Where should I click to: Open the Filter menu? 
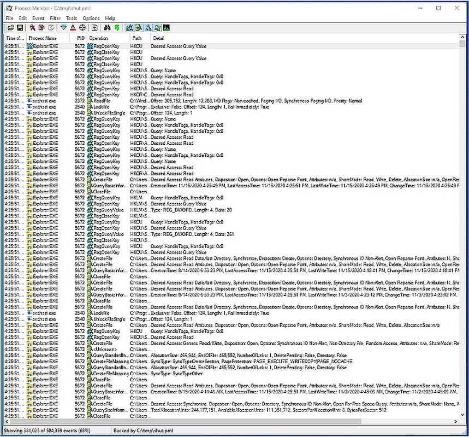coord(55,18)
